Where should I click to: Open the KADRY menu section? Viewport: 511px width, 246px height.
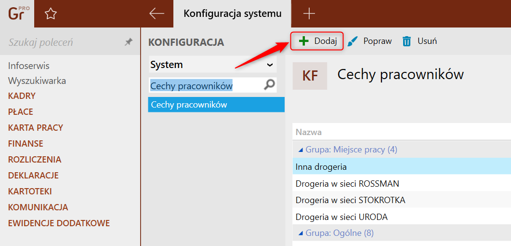pos(22,96)
